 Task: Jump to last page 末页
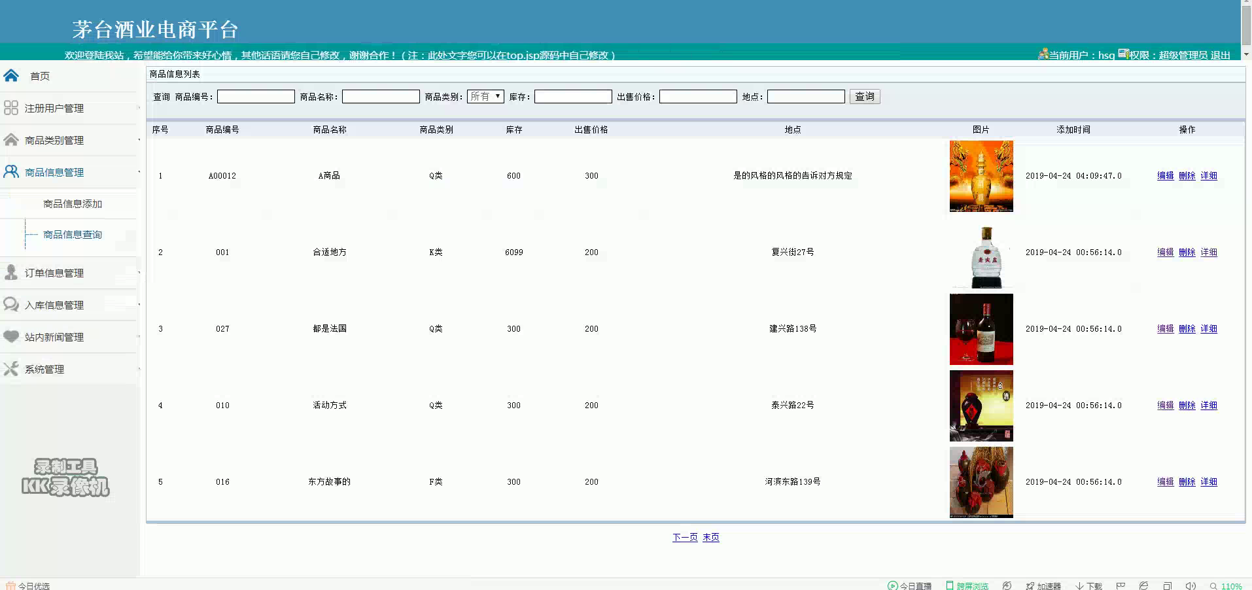pos(711,537)
